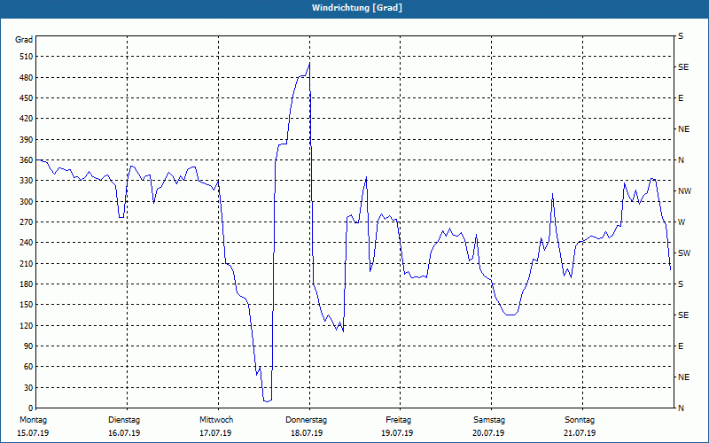Select the topmost S label on the compass axis

(681, 36)
